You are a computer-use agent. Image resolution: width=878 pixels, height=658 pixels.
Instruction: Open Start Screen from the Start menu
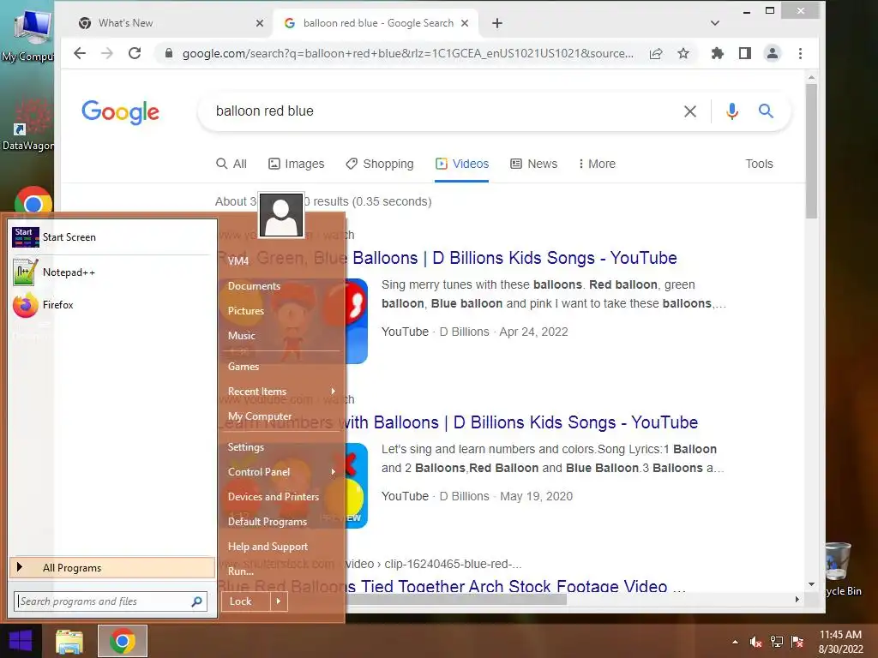(x=111, y=237)
